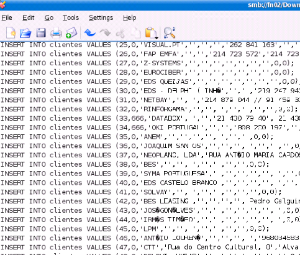Click the Redo arrow icon
Screen dimensions: 300x255
(x=105, y=33)
